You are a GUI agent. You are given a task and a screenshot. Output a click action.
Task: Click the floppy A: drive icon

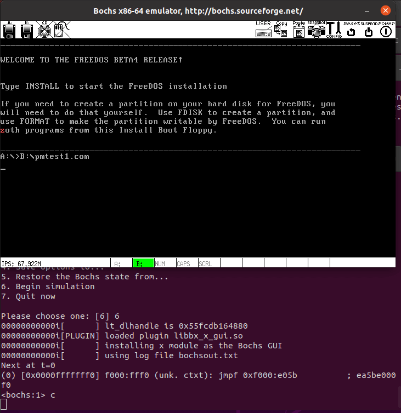tap(9, 30)
